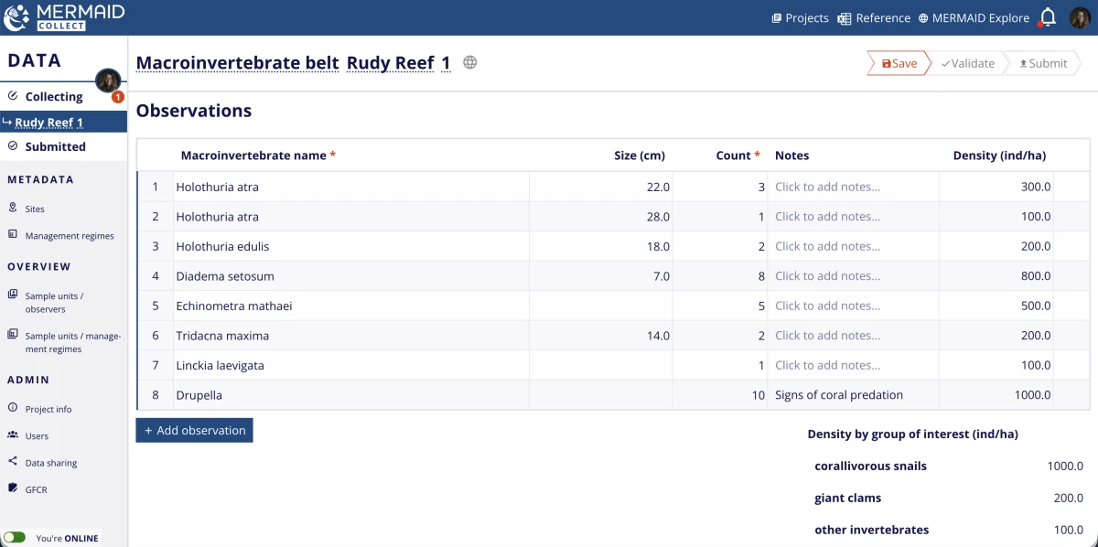The height and width of the screenshot is (547, 1098).
Task: Edit the name Tridacna maxima
Action: pos(351,336)
